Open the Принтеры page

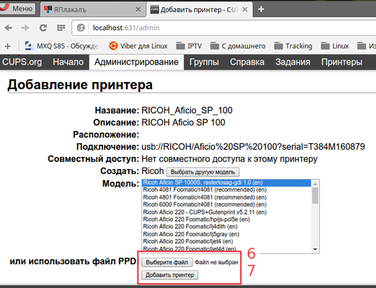341,62
